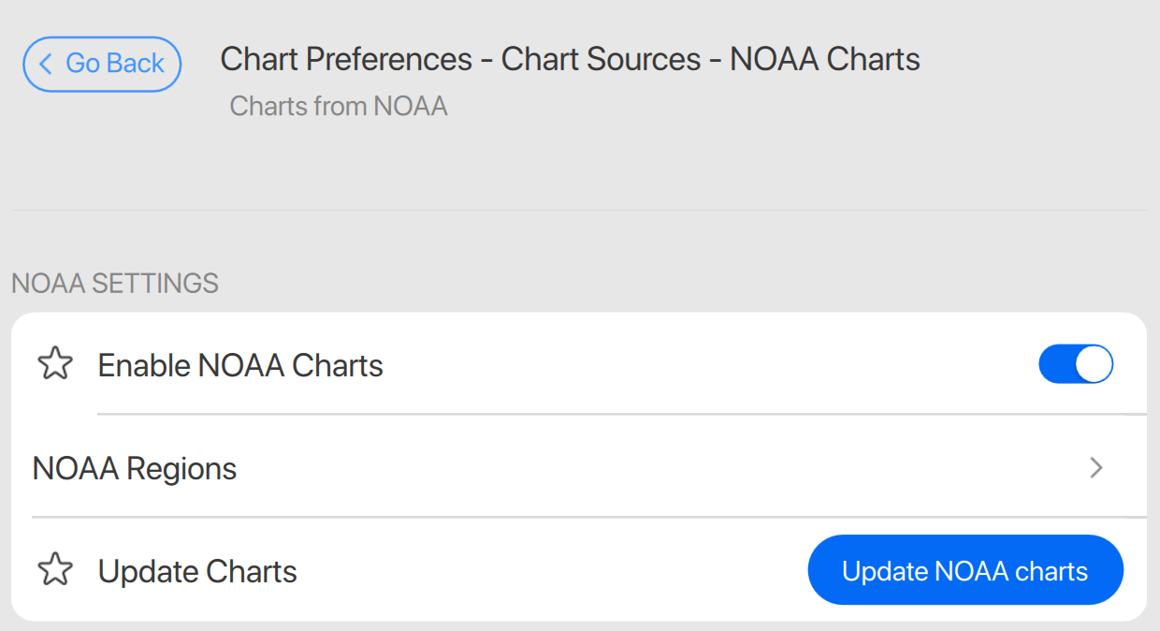Go Back to the previous screen
Viewport: 1160px width, 631px height.
point(102,64)
